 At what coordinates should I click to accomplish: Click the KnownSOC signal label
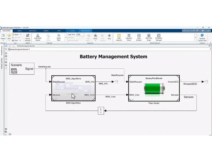pos(190,84)
